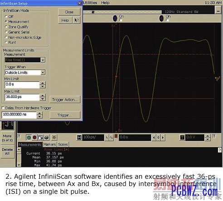Click the channel 3 indicator icon
This screenshot has height=201, width=223.
[x=115, y=18]
